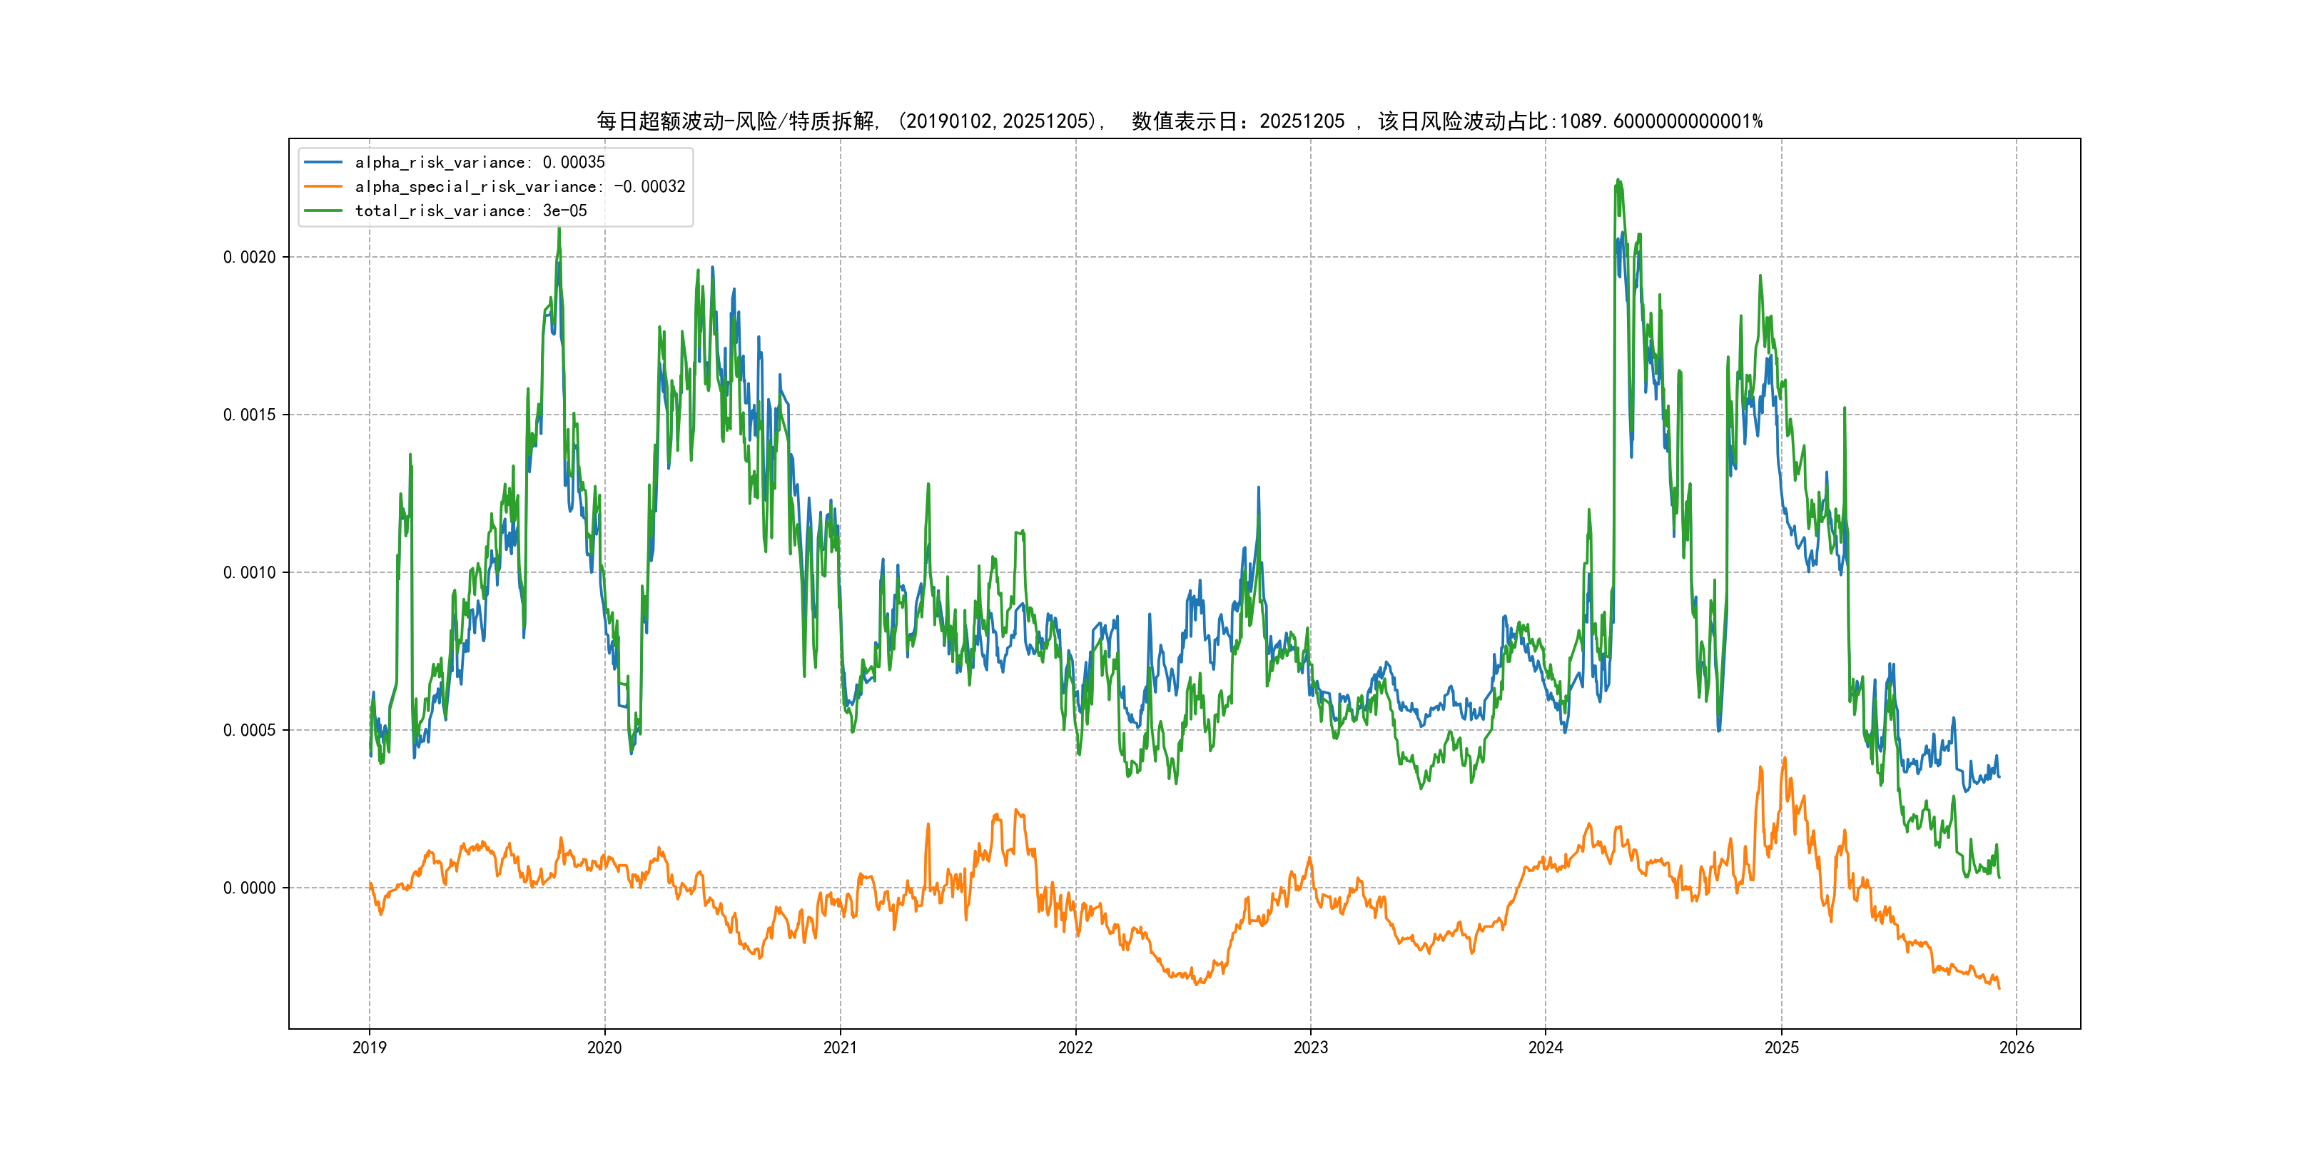Click the orange alpha_special_risk_variance legend line
2312x1156 pixels.
click(323, 187)
